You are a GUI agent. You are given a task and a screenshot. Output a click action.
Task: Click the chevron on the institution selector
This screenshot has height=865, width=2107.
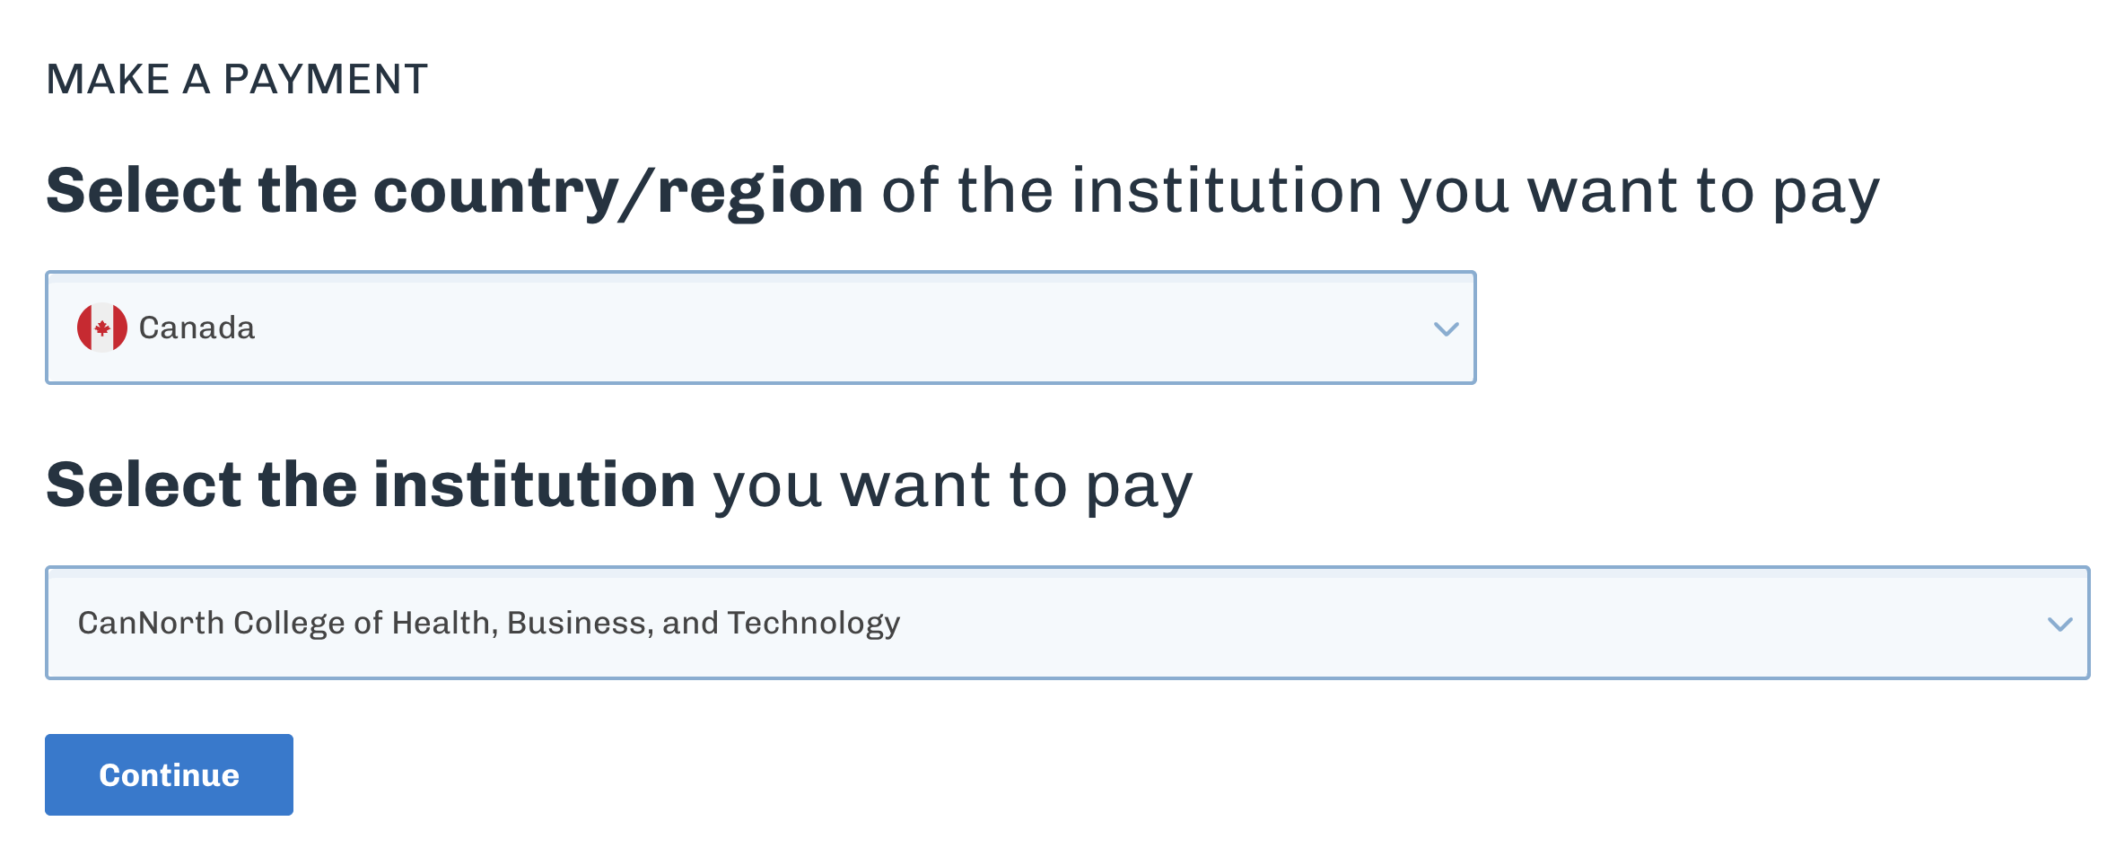tap(2059, 621)
